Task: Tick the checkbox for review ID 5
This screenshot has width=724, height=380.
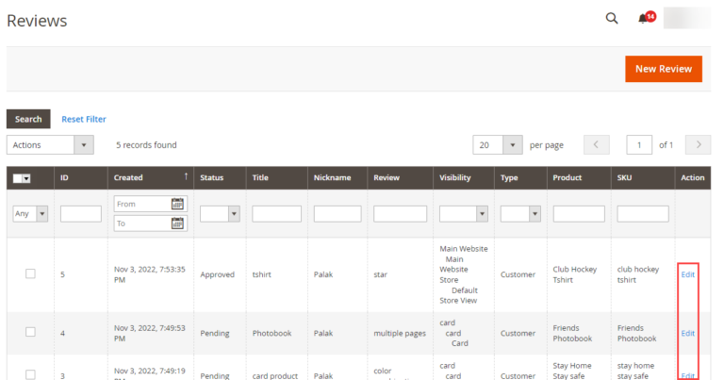Action: pyautogui.click(x=30, y=273)
